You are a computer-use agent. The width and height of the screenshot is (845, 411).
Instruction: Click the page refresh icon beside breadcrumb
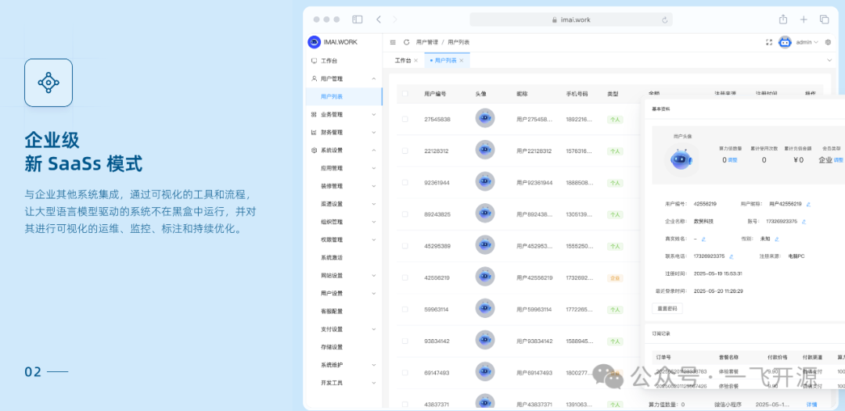tap(406, 42)
